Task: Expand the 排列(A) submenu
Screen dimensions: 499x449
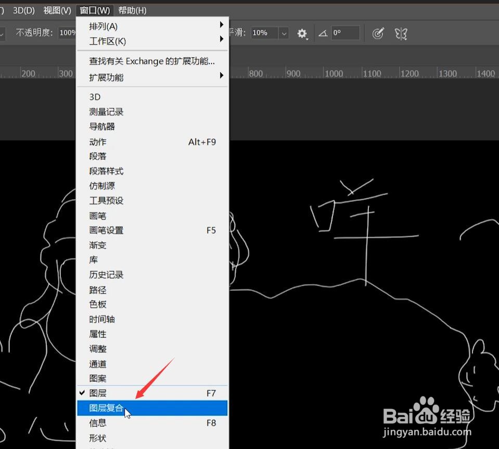Action: tap(152, 26)
